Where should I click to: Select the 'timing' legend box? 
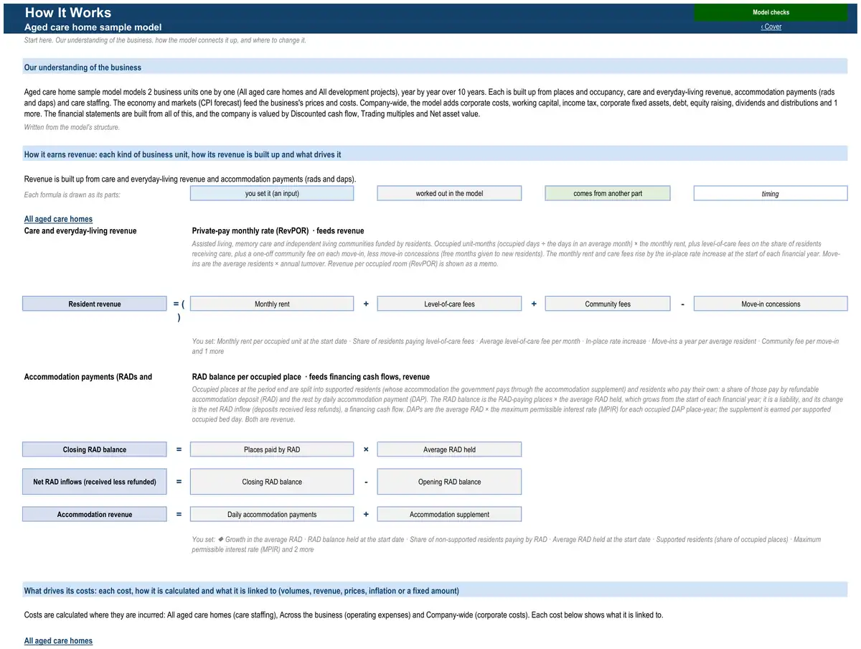tap(771, 194)
